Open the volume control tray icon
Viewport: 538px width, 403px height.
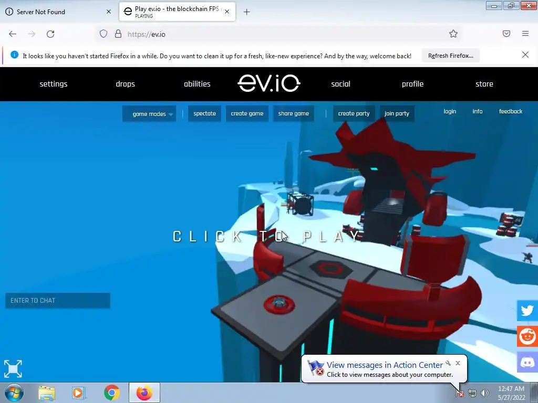click(485, 393)
